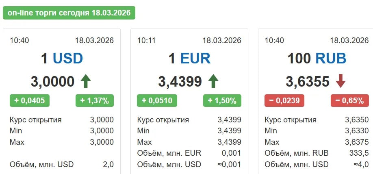Open the RUB currency link

(x=331, y=59)
